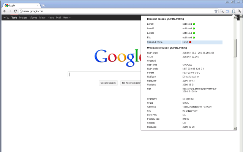This screenshot has height=152, width=243.
Task: Switch to Videos search
Action: 33,17
